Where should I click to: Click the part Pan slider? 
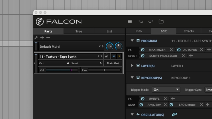(104, 70)
